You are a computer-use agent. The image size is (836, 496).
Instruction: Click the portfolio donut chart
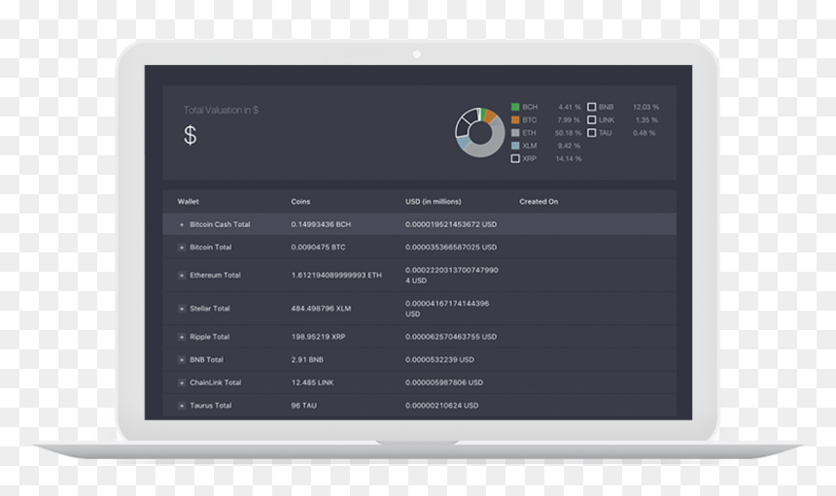(x=480, y=133)
